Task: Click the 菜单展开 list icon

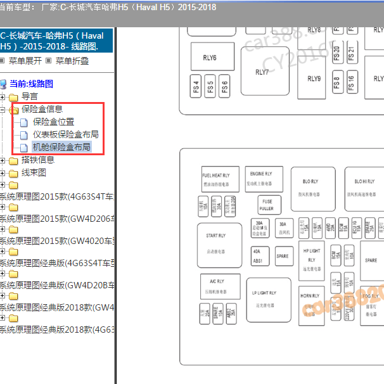Action: (x=2, y=60)
